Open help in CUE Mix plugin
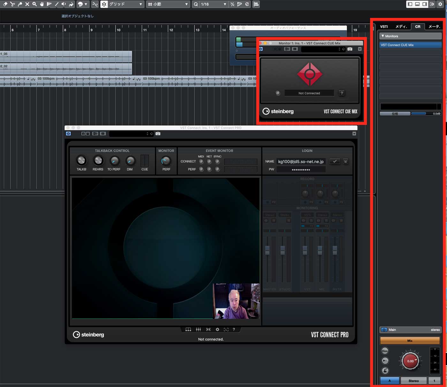Viewport: 447px width, 387px height. [x=342, y=93]
